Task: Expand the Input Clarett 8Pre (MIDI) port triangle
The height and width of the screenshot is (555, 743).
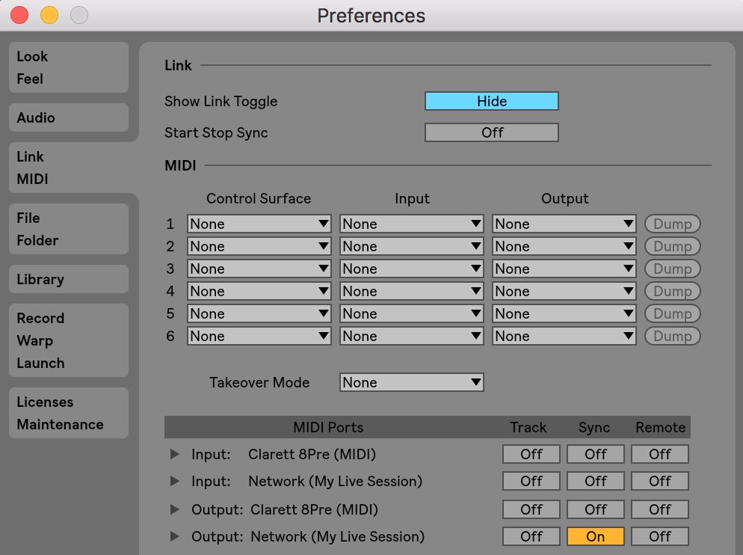Action: [x=175, y=454]
